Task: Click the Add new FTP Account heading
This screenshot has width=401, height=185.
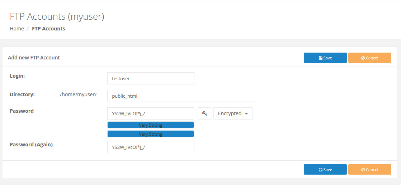Action: tap(34, 58)
